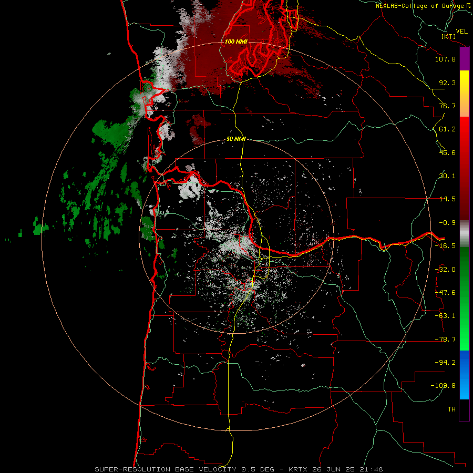Viewport: 473px width, 473px height.
Task: Click the -109.8 velocity legend value
Action: [443, 386]
